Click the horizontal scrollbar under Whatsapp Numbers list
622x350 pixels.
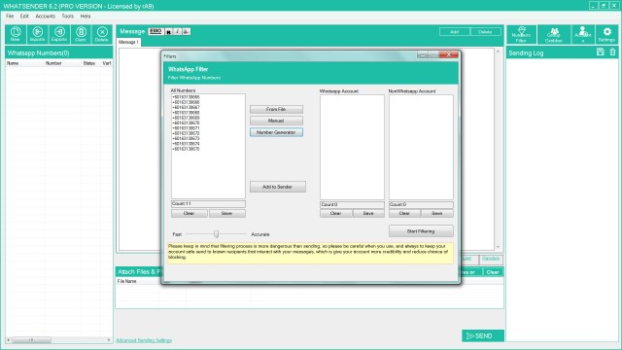click(x=58, y=340)
